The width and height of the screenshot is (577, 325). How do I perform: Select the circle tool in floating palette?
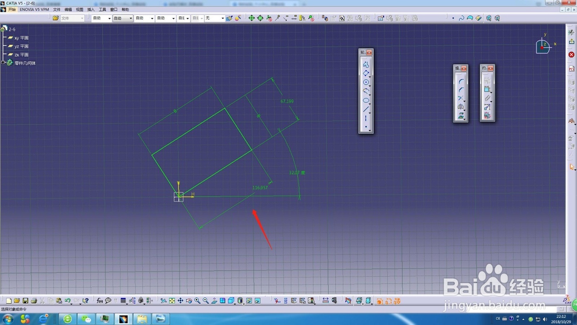(366, 82)
